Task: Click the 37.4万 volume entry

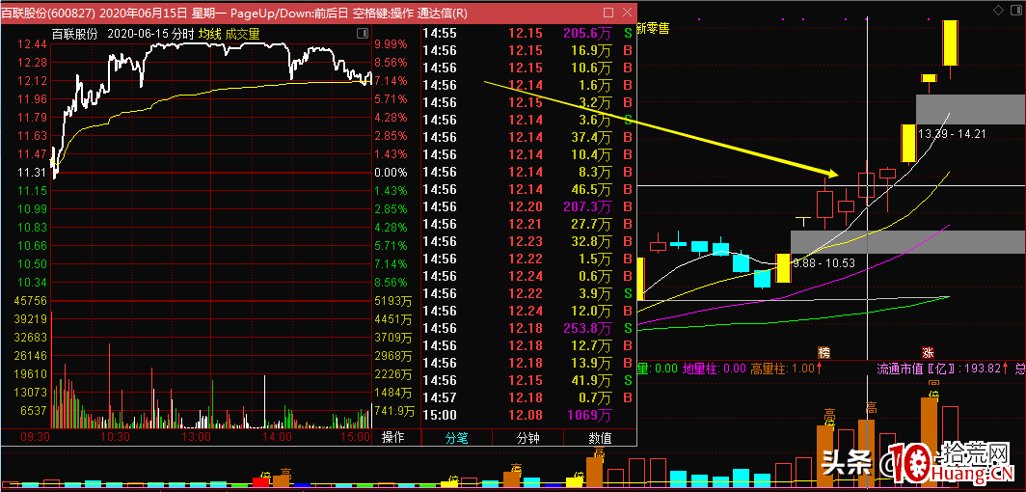Action: (x=591, y=137)
